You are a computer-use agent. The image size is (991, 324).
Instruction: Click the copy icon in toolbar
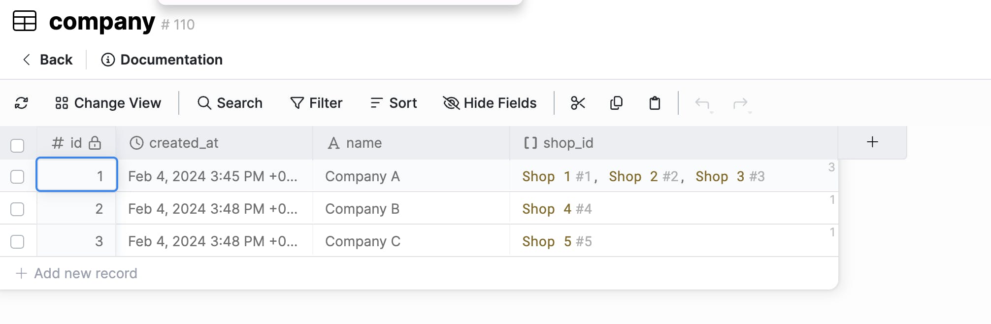pyautogui.click(x=616, y=103)
